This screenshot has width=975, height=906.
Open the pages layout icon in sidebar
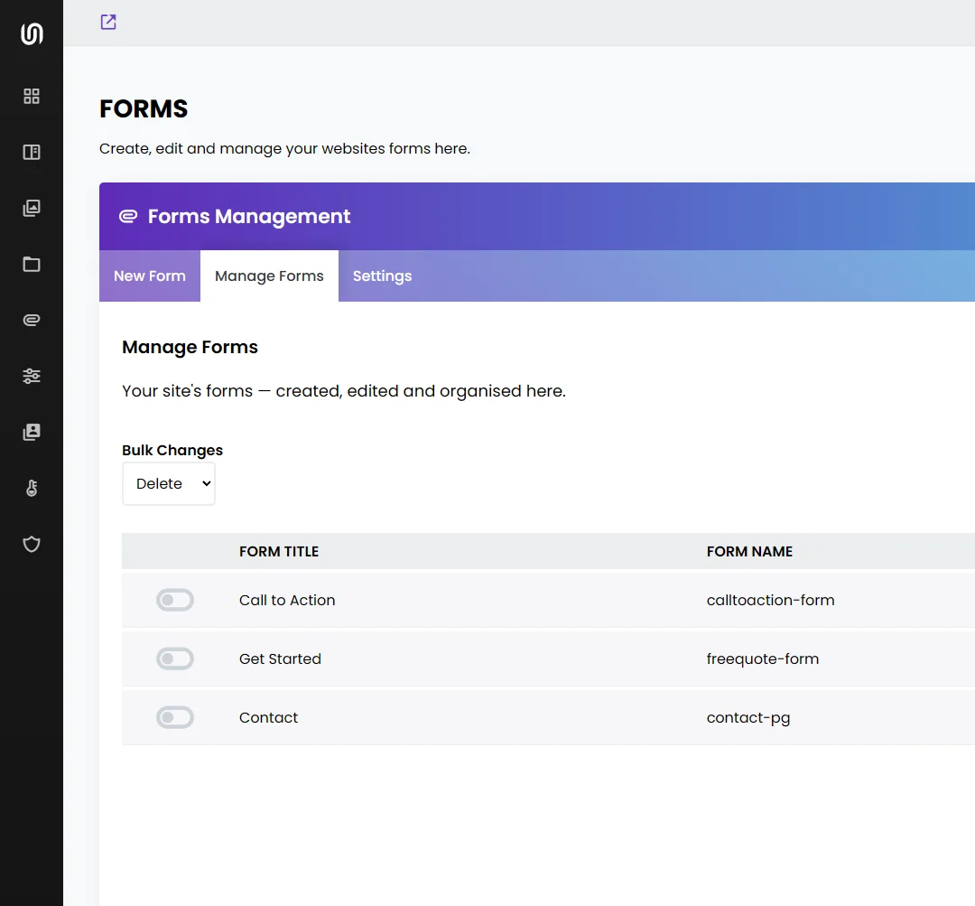tap(32, 153)
